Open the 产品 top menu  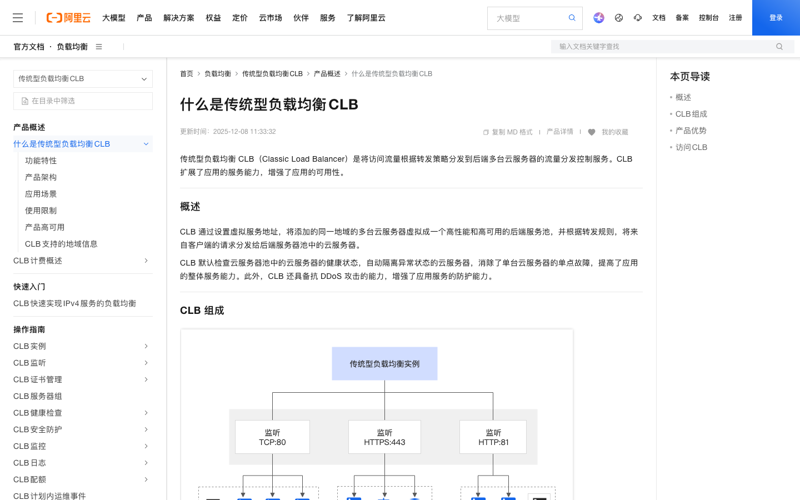click(x=144, y=18)
